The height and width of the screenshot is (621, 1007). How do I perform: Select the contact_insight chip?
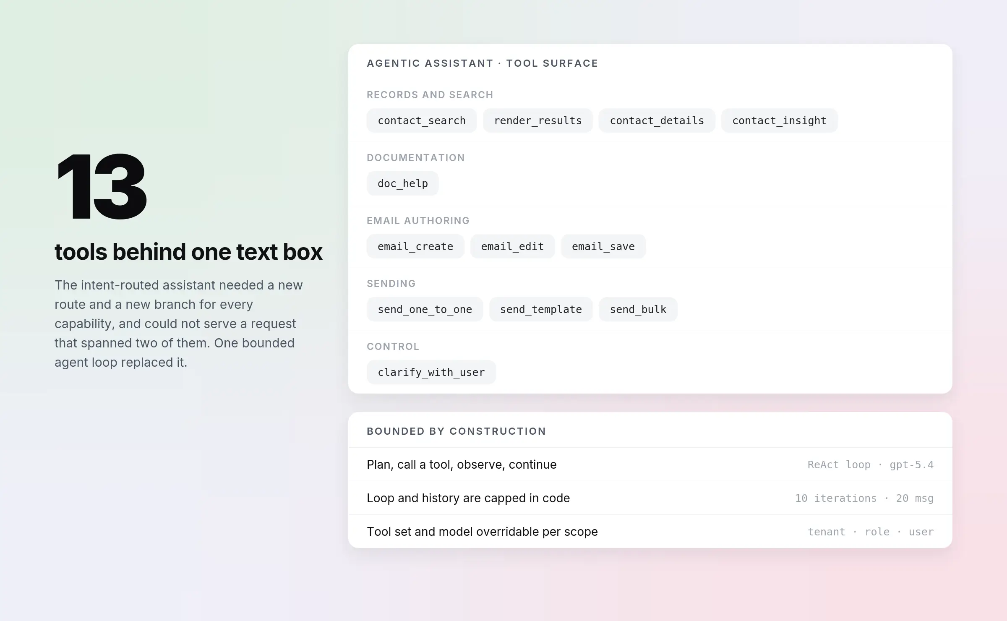pyautogui.click(x=780, y=120)
